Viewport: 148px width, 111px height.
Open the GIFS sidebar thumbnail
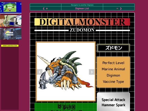11,21
